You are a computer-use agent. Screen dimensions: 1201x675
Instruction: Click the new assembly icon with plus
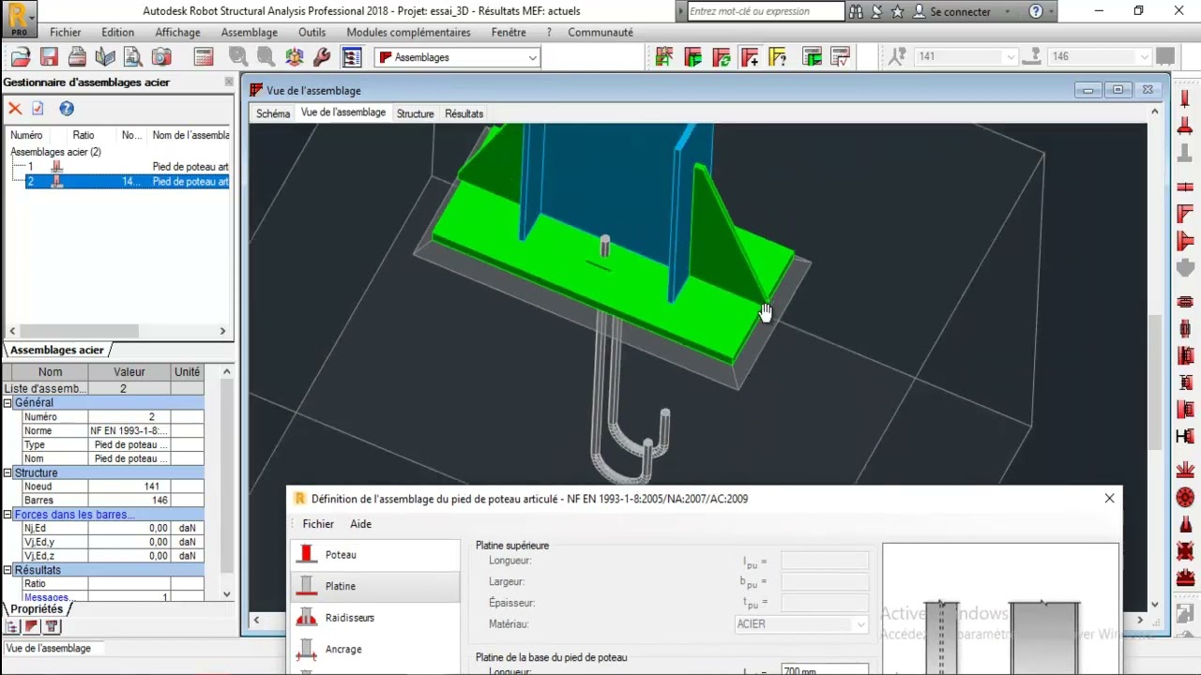pos(750,57)
